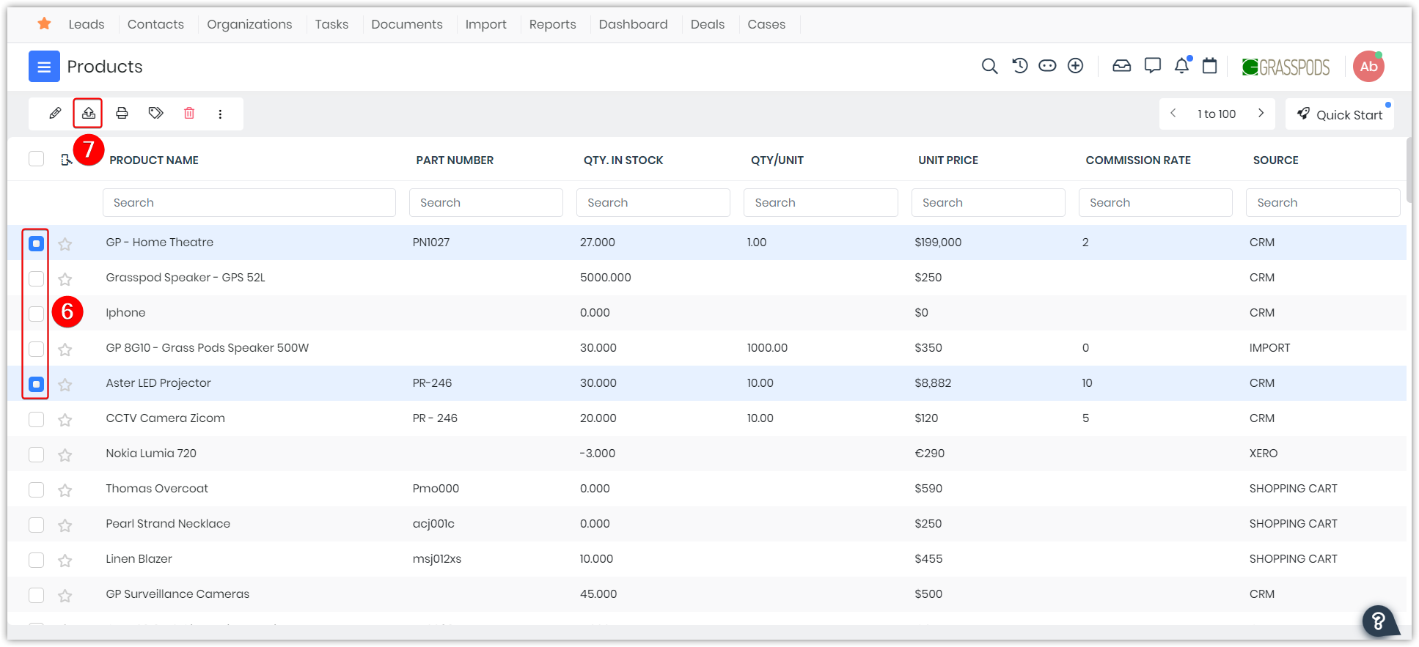Star the Aster LED Projector row

pyautogui.click(x=65, y=385)
